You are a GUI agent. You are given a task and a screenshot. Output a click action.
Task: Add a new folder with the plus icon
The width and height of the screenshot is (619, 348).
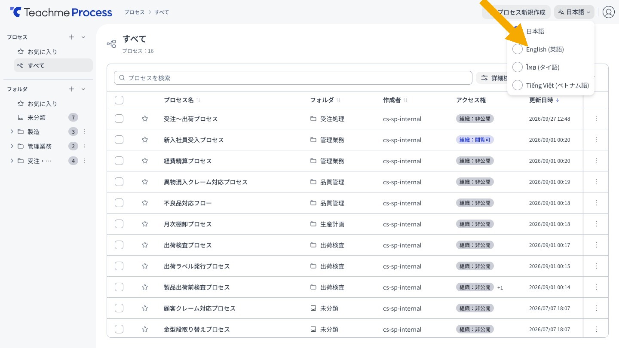point(71,89)
